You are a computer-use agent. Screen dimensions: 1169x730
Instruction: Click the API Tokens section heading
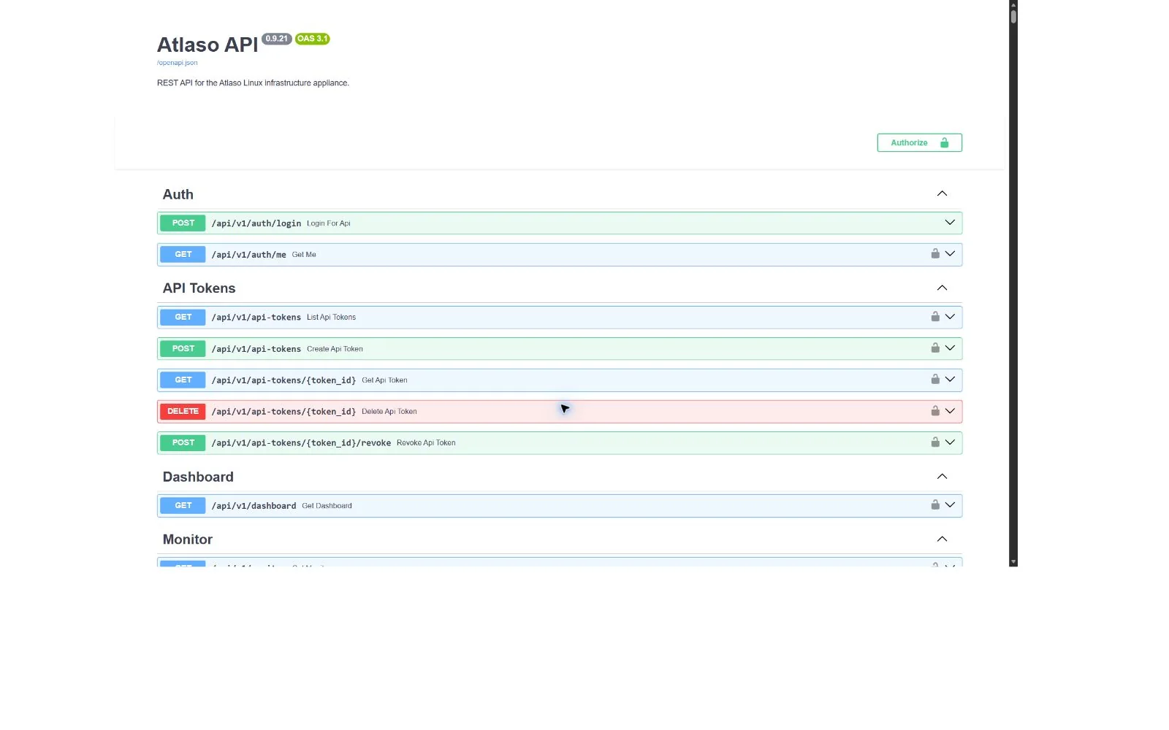point(199,288)
